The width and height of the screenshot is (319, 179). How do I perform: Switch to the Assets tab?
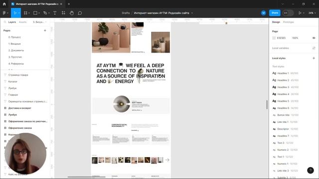(22, 22)
